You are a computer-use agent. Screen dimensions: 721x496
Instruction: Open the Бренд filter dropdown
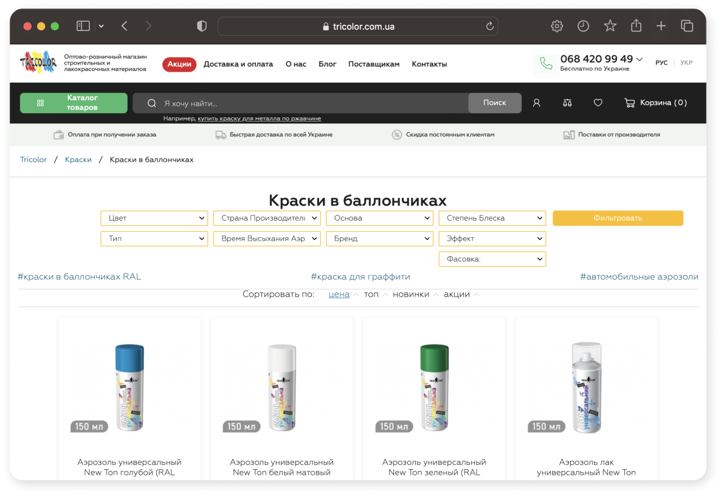pyautogui.click(x=379, y=238)
